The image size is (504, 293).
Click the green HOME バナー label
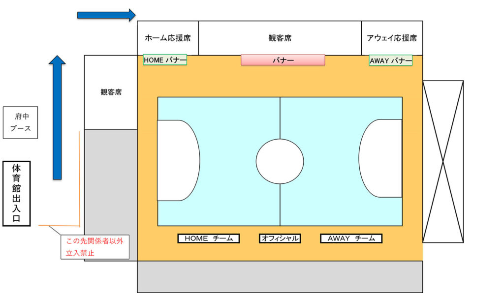click(165, 60)
